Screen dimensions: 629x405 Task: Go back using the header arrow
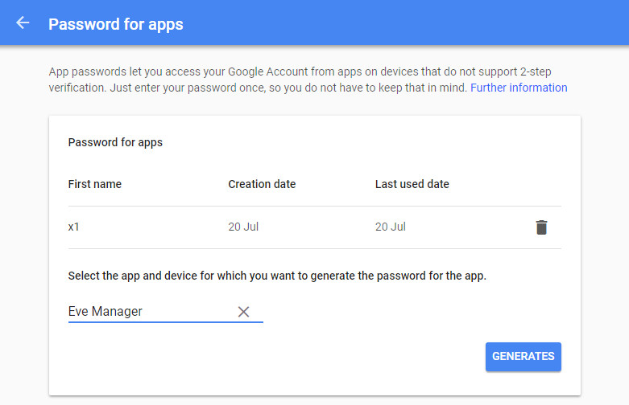(23, 23)
